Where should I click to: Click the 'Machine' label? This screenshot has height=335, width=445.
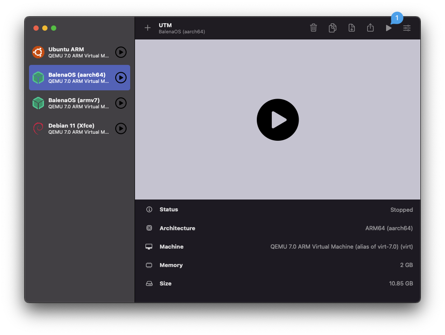click(171, 247)
